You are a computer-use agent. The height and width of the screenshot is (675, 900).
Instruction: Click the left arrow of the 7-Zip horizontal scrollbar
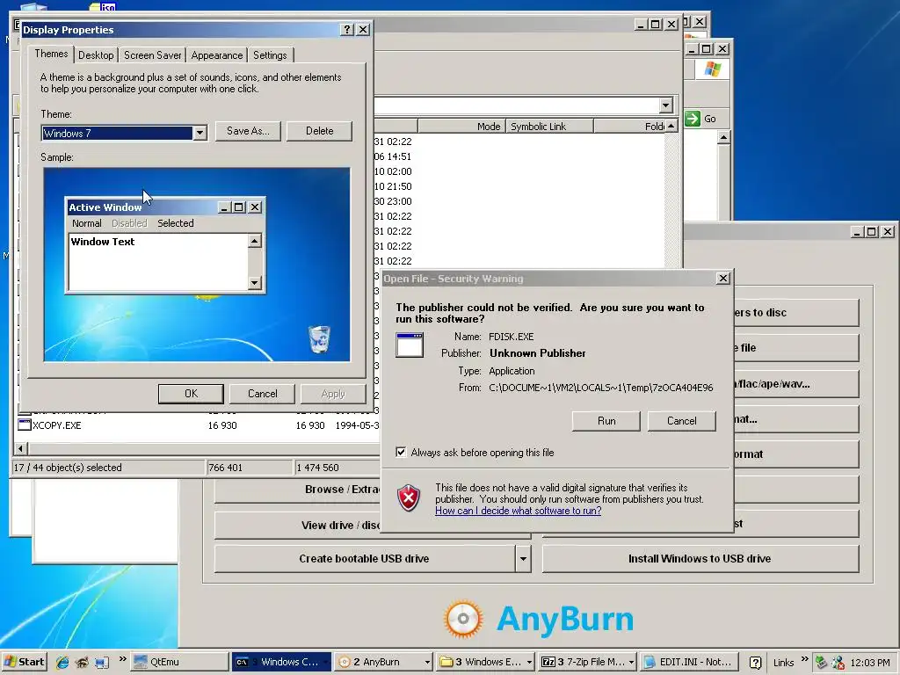tap(21, 448)
